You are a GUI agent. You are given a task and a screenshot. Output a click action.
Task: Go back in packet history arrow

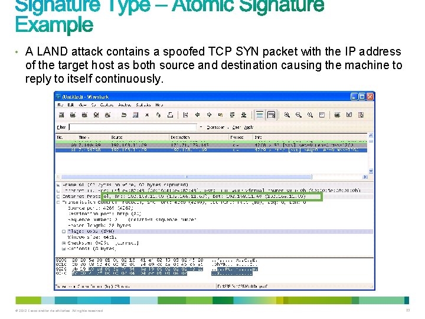tap(197, 115)
